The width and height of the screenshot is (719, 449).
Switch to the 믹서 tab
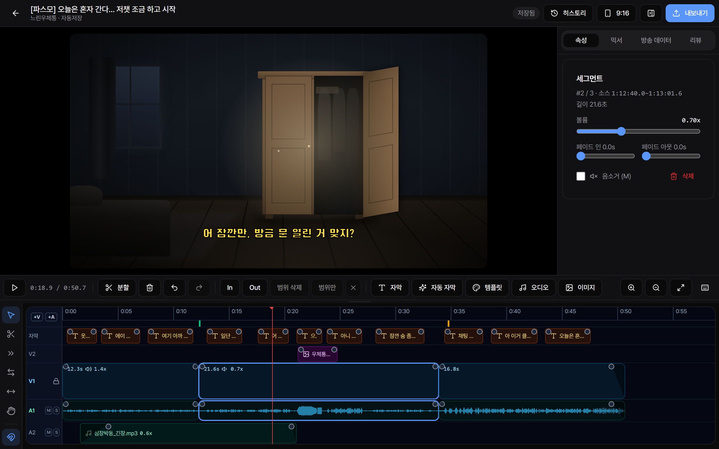click(x=616, y=40)
